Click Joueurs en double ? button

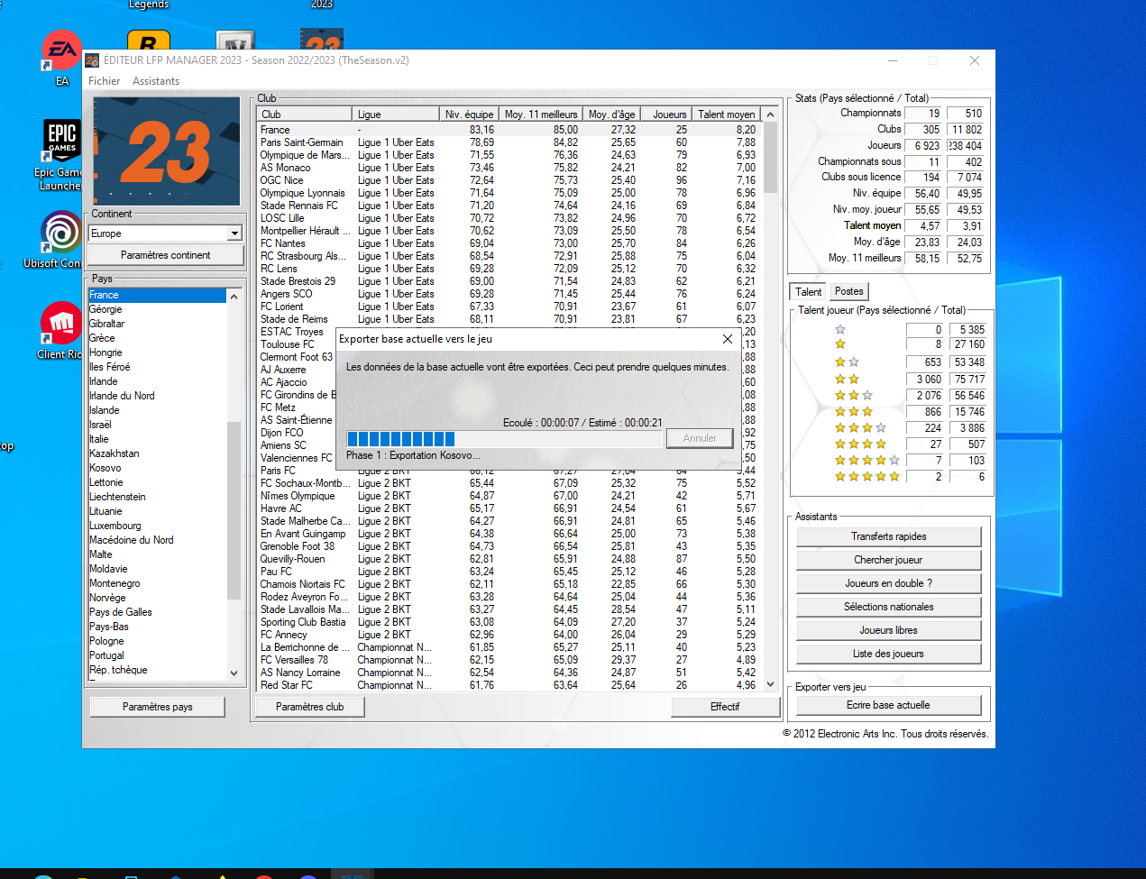click(x=889, y=583)
